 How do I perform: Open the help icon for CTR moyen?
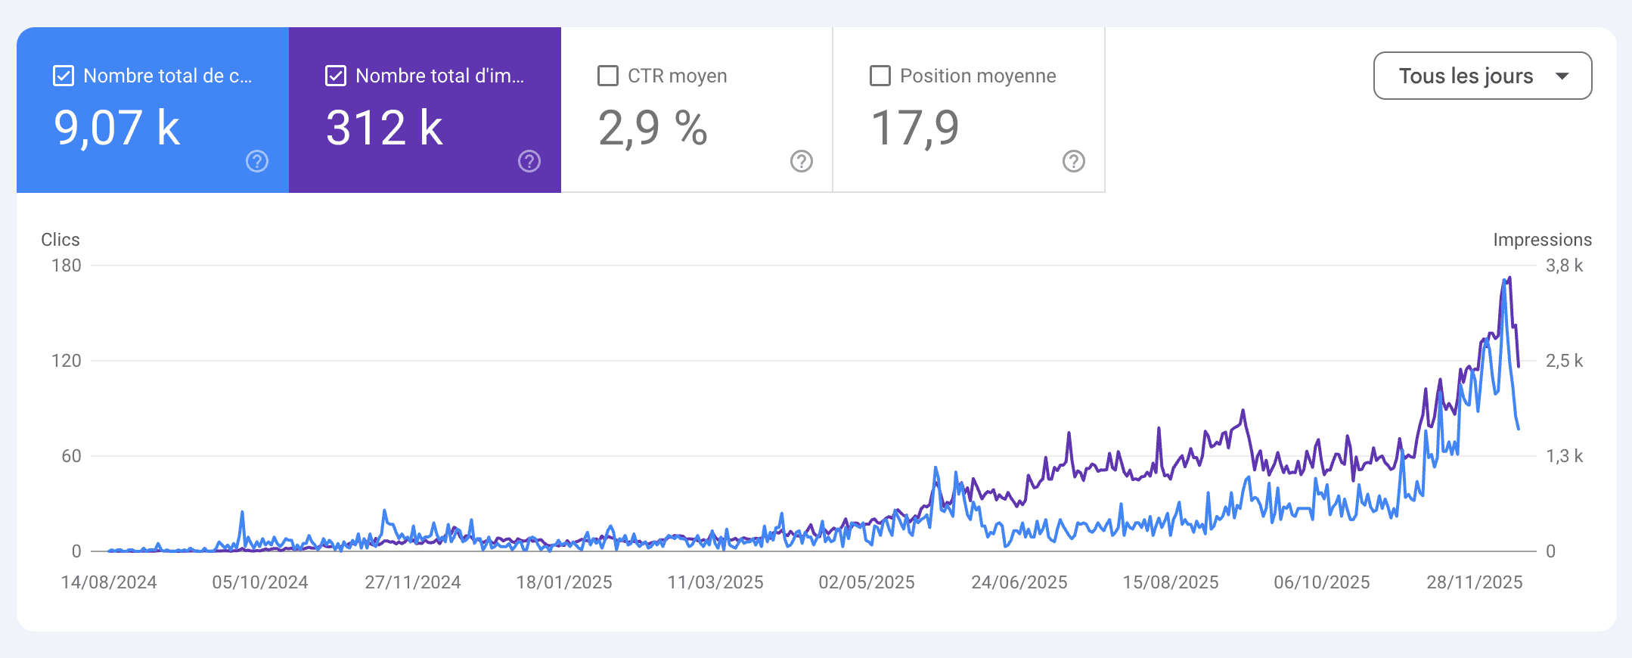point(802,161)
